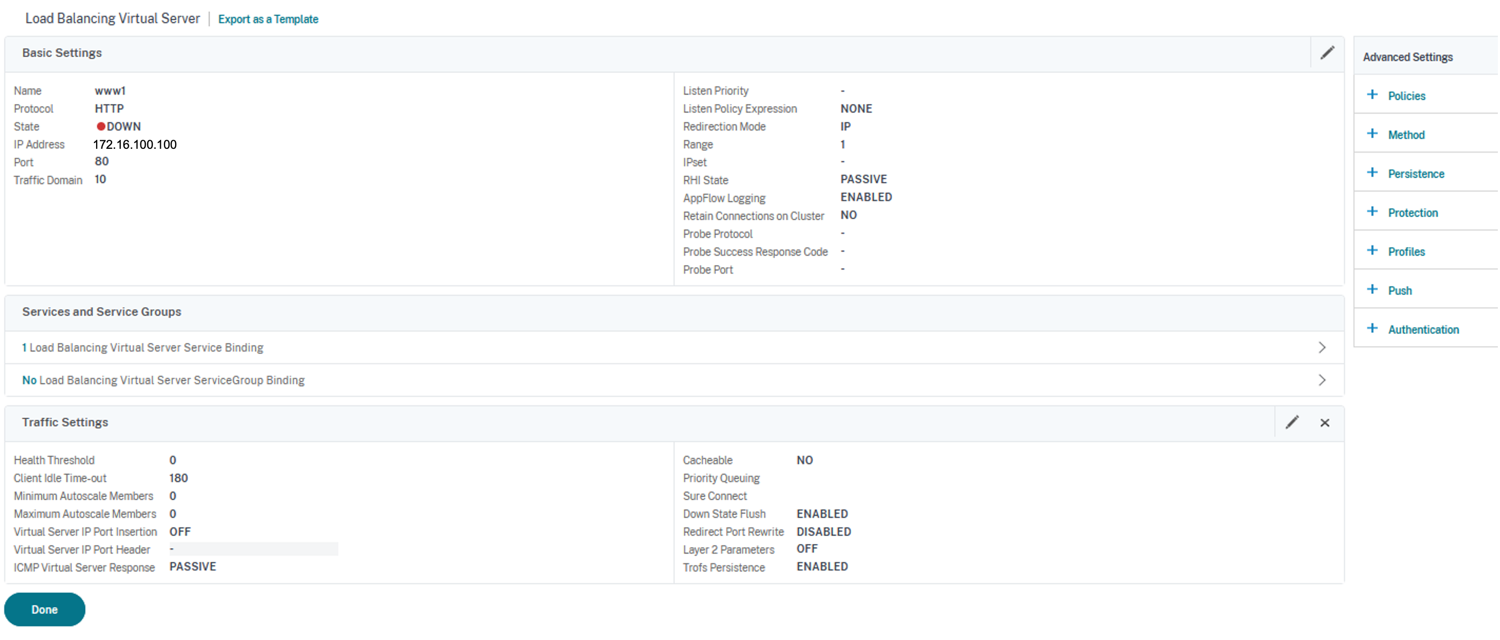This screenshot has width=1500, height=640.
Task: Click the plus icon next to Push
Action: tap(1372, 290)
